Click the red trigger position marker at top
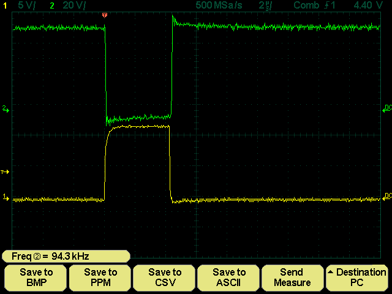This screenshot has width=392, height=294. tap(105, 15)
